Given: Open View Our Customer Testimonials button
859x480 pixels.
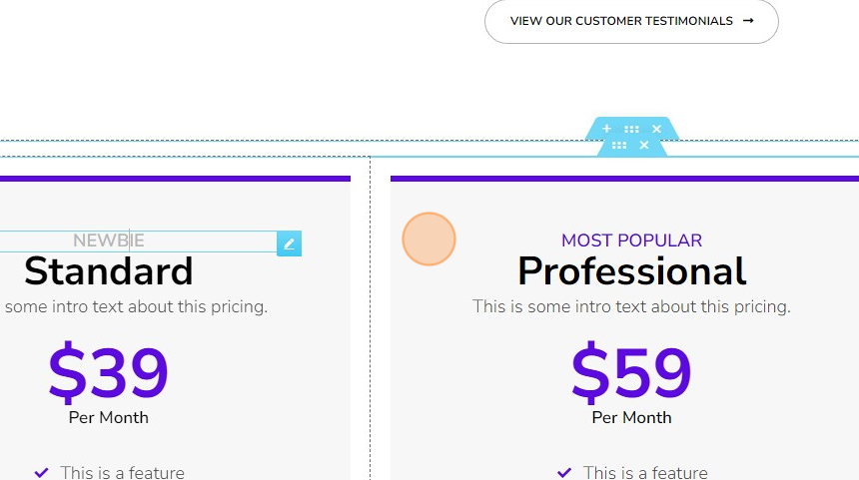Looking at the screenshot, I should (x=631, y=21).
